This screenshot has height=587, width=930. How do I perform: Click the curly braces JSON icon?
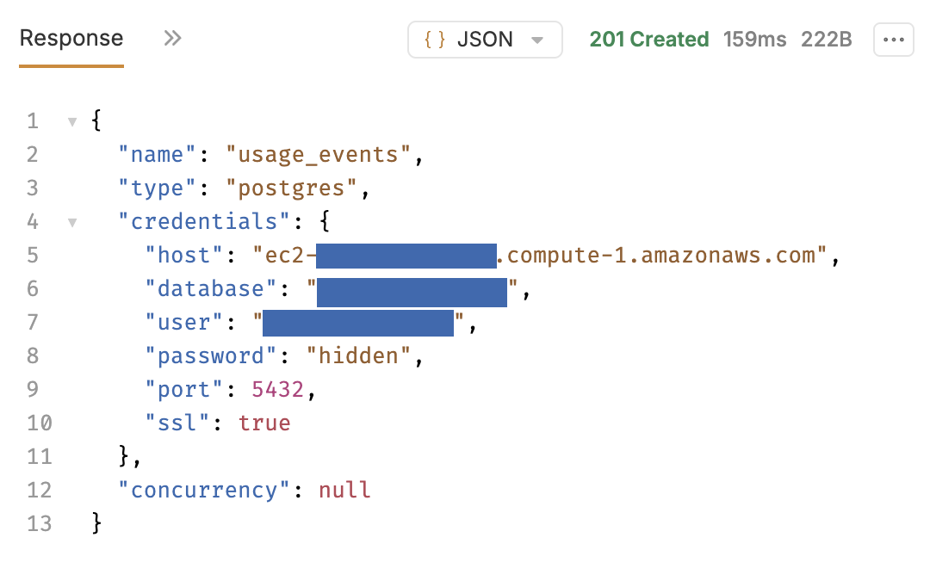pos(435,40)
